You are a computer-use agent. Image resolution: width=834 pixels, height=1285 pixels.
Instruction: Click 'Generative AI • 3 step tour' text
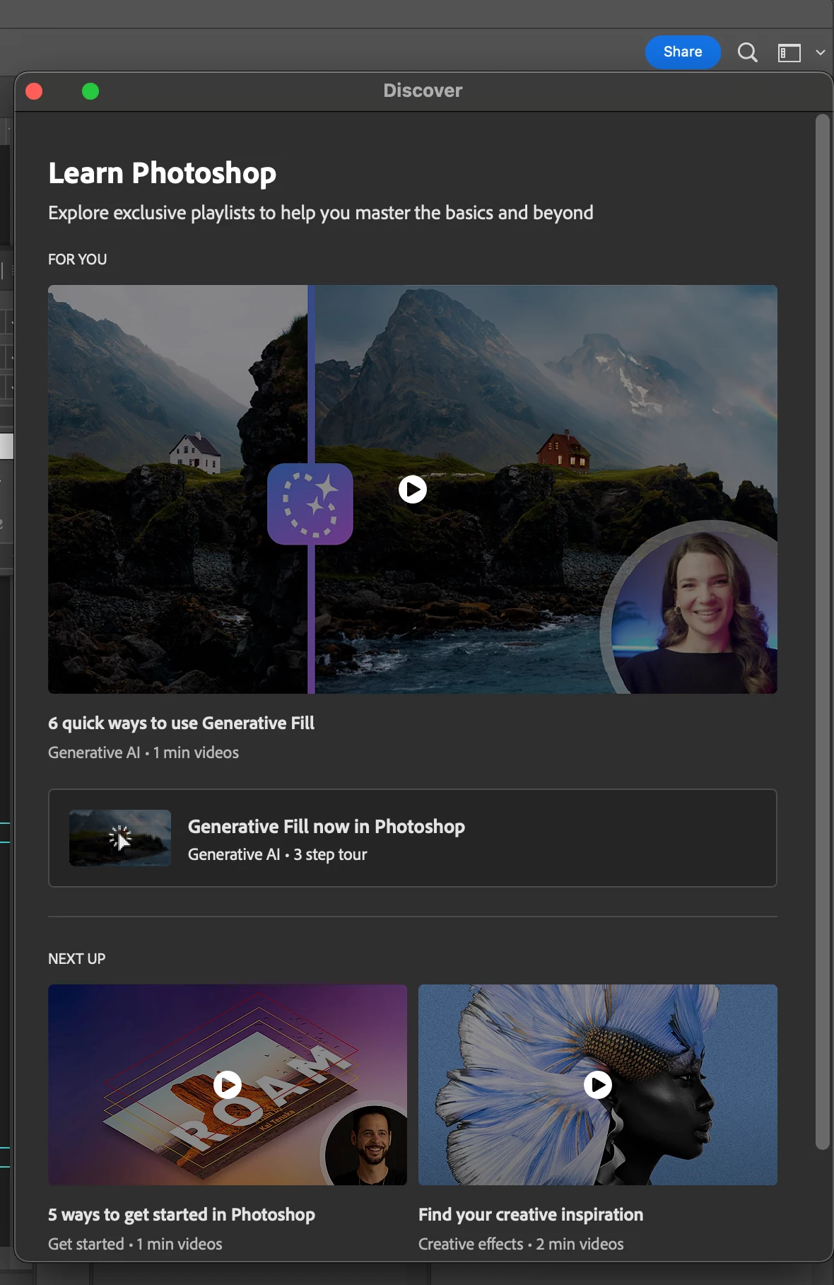(277, 854)
